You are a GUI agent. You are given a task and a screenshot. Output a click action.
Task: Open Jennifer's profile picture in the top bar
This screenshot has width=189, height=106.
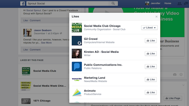[x=147, y=3]
